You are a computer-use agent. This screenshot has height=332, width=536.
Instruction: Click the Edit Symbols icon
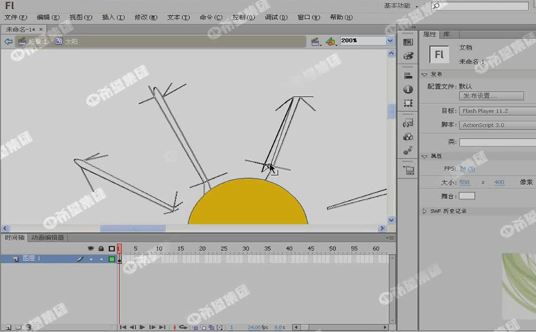pyautogui.click(x=331, y=41)
